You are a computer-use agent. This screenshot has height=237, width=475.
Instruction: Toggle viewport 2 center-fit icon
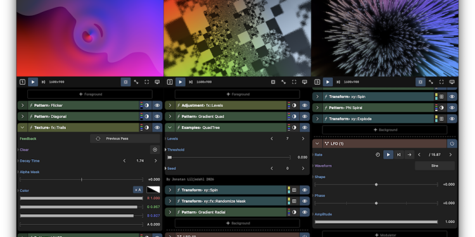[x=273, y=82]
